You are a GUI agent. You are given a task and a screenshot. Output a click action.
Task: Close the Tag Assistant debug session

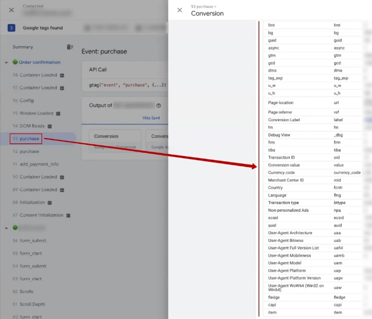11,10
